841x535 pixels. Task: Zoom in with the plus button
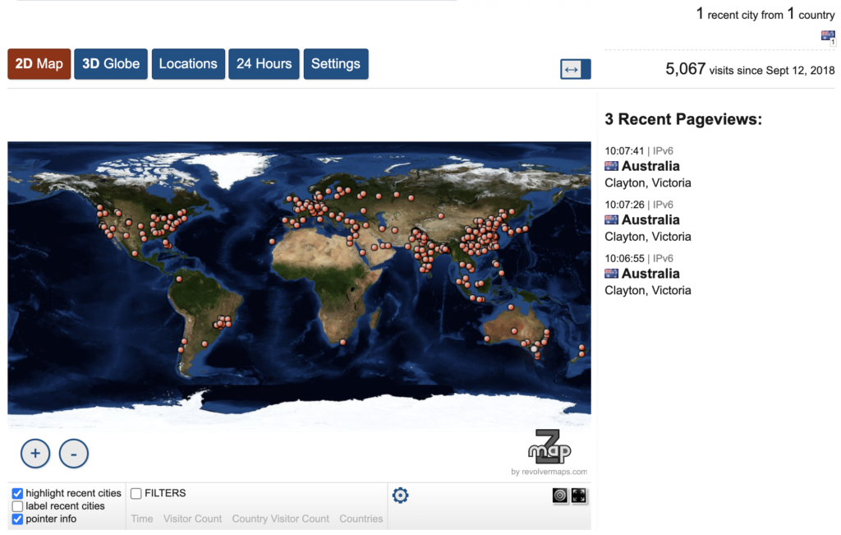[x=35, y=453]
